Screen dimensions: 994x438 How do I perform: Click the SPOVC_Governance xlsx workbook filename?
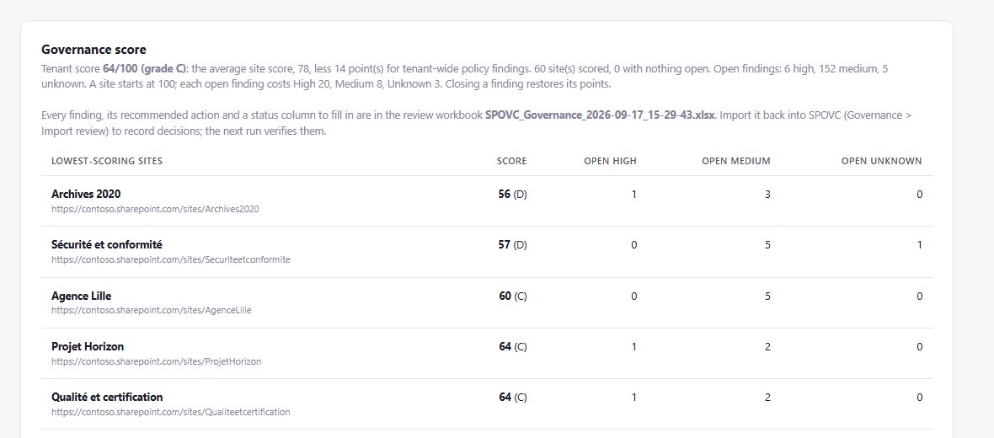(600, 115)
